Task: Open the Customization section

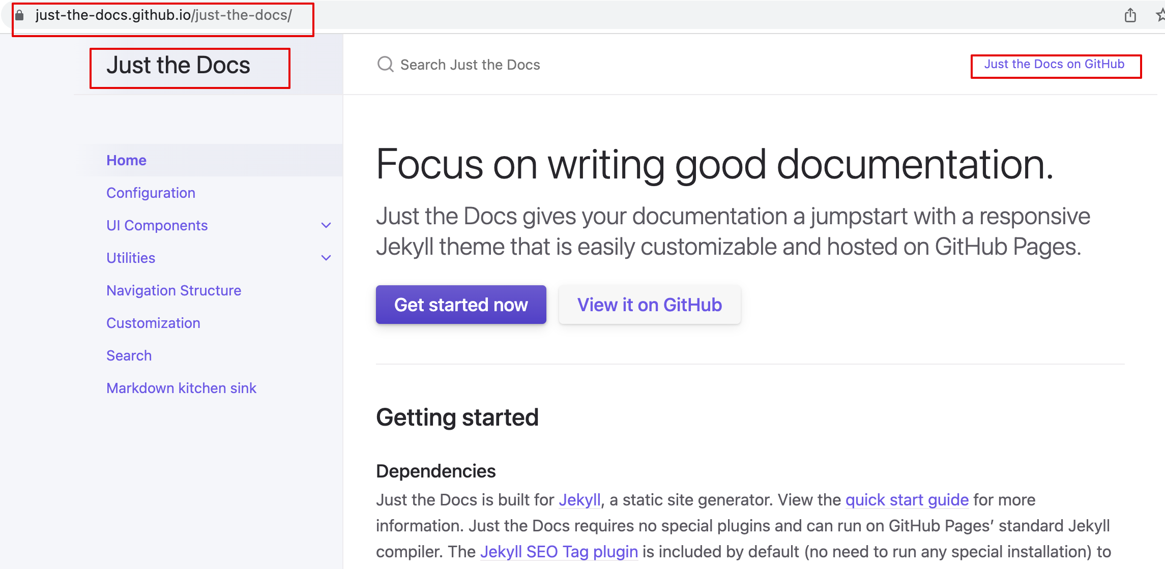Action: (153, 323)
